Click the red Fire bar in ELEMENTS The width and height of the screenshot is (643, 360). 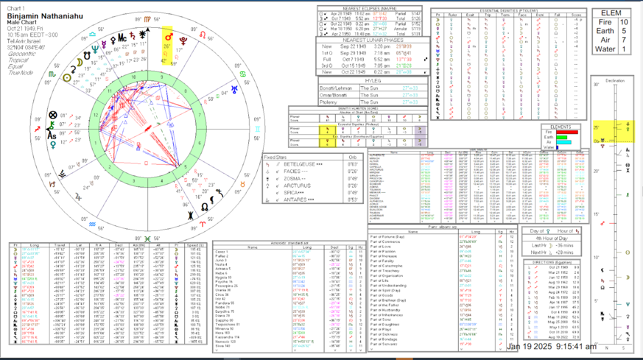click(x=567, y=132)
